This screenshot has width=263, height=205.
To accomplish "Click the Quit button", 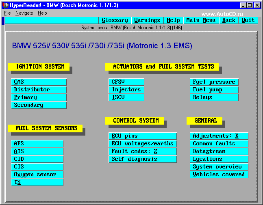I will point(248,20).
